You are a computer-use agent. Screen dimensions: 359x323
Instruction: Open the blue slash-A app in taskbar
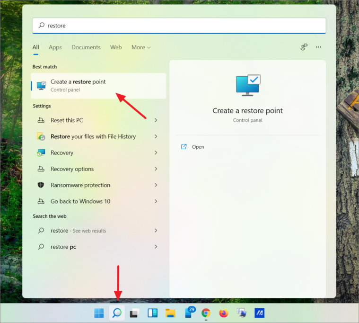click(259, 313)
